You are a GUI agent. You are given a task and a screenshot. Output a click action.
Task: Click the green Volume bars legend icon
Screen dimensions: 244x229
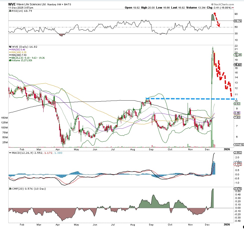[10, 60]
